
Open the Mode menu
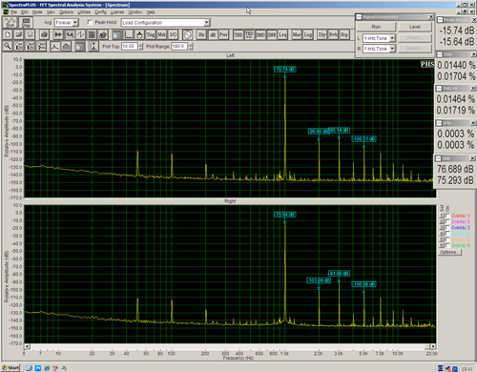37,12
